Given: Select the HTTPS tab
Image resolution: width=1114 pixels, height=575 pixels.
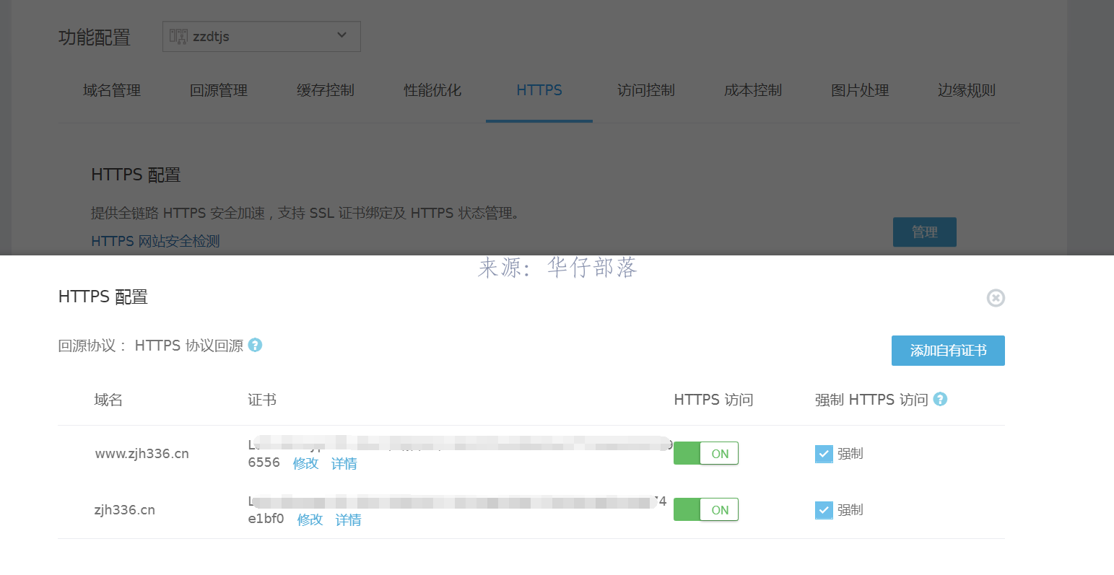Looking at the screenshot, I should [539, 90].
